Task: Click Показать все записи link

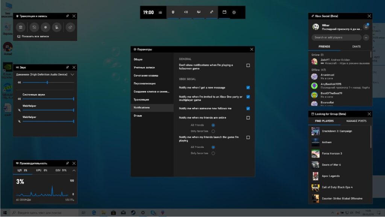Action: (33, 36)
